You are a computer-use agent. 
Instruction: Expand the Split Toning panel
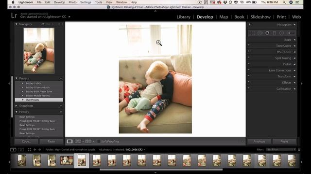(294, 58)
